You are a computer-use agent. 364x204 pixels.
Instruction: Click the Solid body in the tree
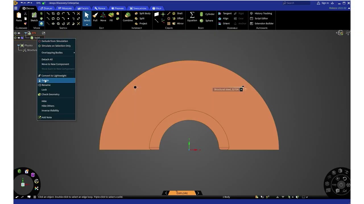(x=35, y=38)
